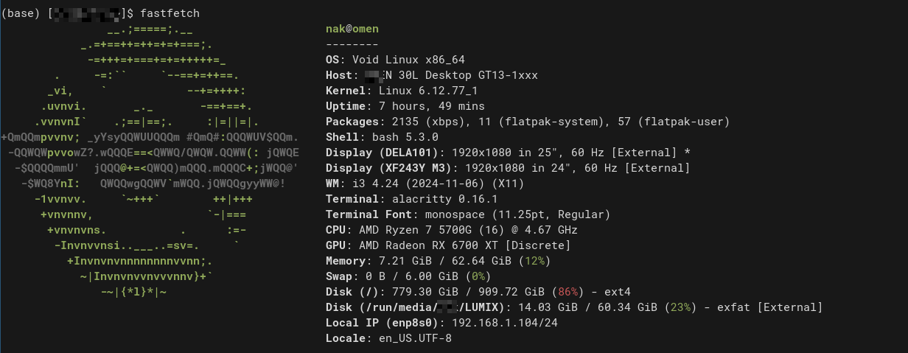Viewport: 908px width, 353px height.
Task: Select the Swap line 0 B / 6.00 GiB
Action: 408,276
